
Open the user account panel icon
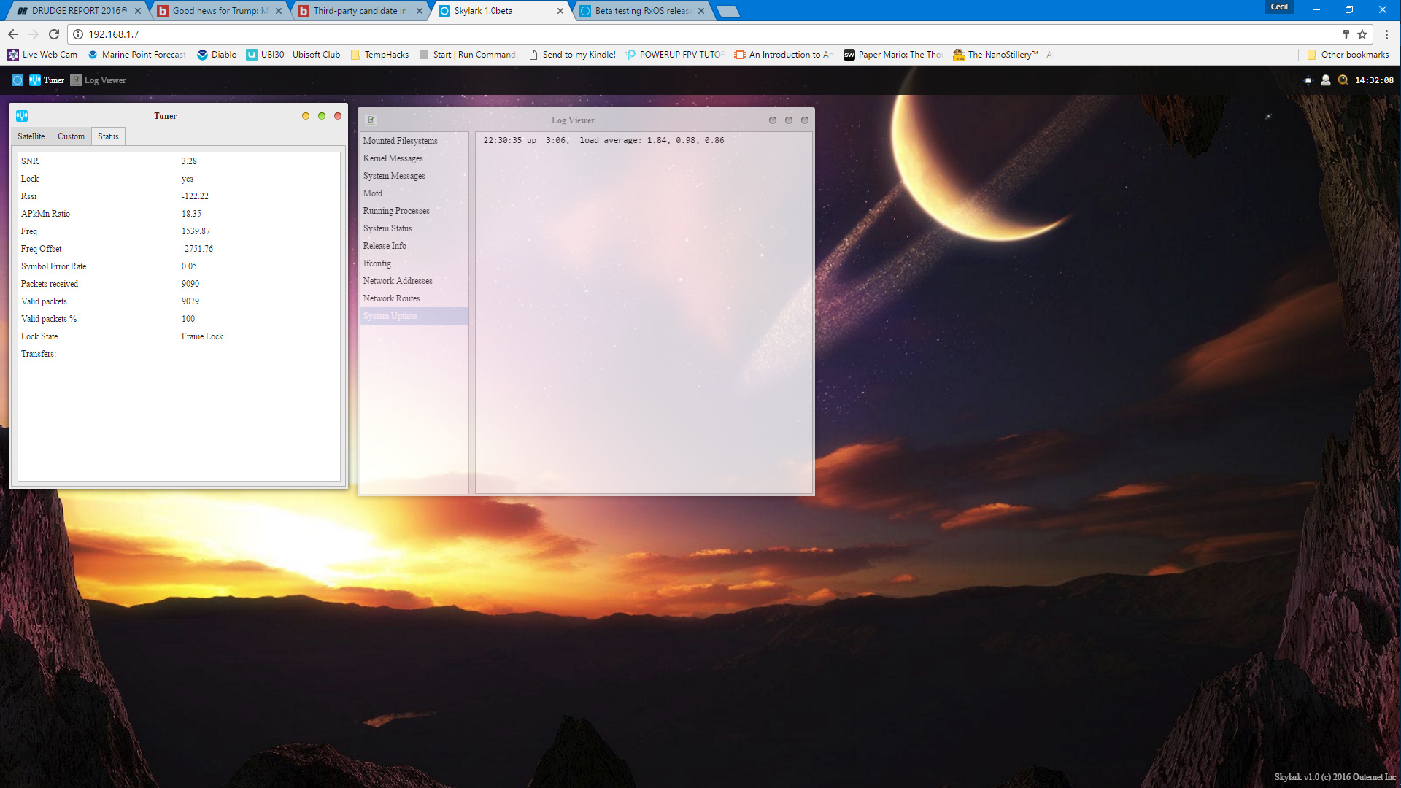(1326, 80)
